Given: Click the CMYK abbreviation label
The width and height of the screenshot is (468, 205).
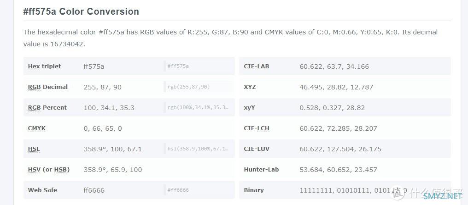Looking at the screenshot, I should click(37, 128).
